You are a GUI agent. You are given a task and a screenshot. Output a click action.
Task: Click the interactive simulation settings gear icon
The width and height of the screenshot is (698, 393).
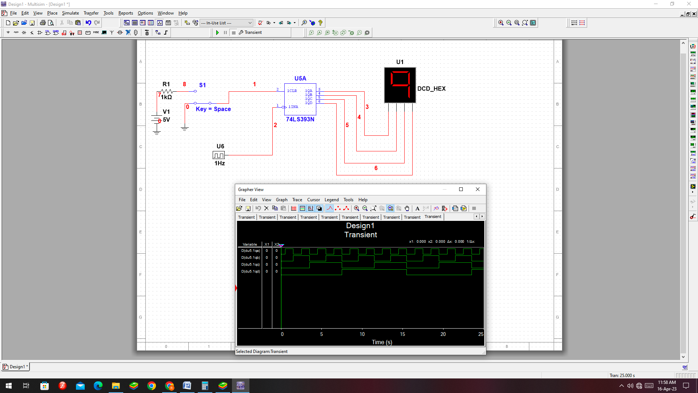(x=367, y=33)
